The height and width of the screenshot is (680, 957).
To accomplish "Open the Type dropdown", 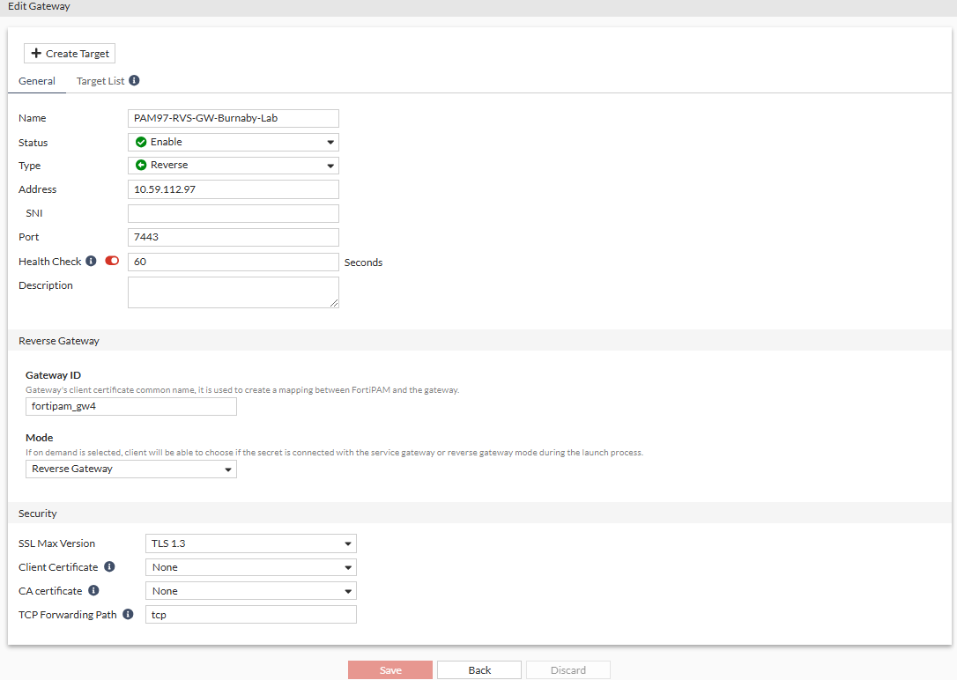I will point(331,165).
